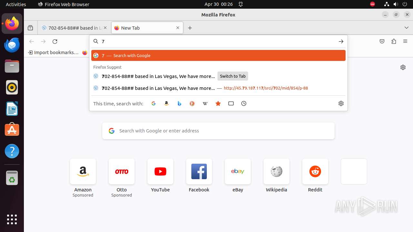Open the Firefox View button
Screen dimensions: 413x232
coord(30,28)
